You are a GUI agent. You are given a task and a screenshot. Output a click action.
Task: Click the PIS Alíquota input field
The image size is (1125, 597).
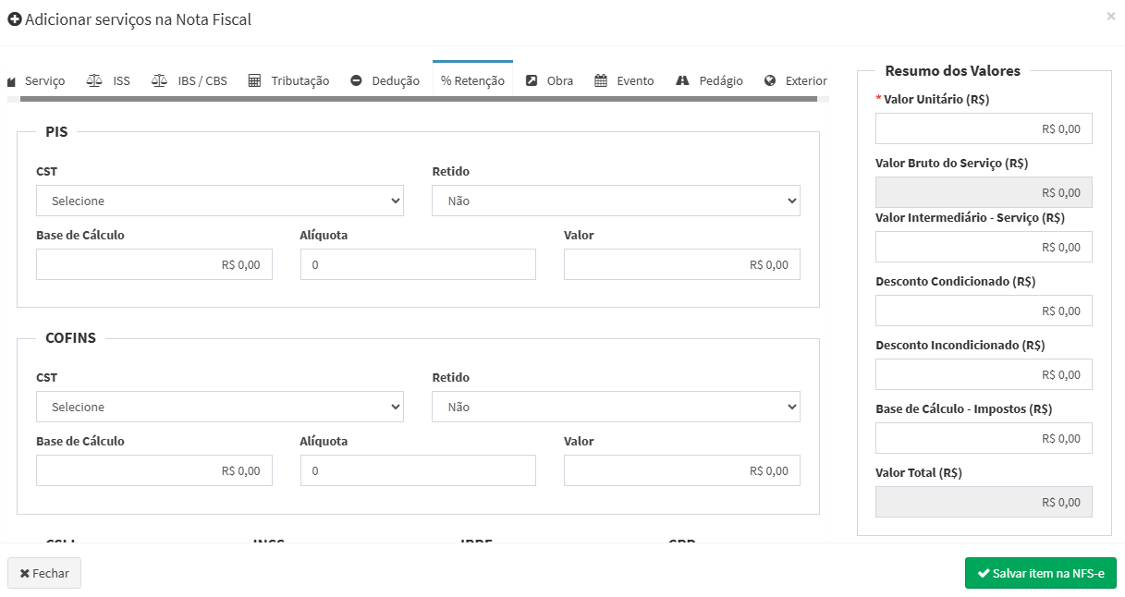click(x=418, y=264)
